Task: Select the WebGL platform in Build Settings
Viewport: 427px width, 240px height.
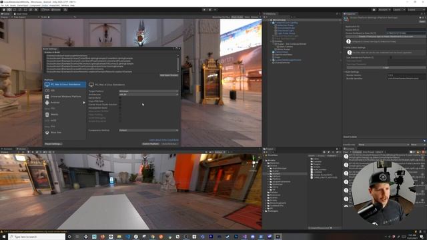Action: (x=65, y=115)
